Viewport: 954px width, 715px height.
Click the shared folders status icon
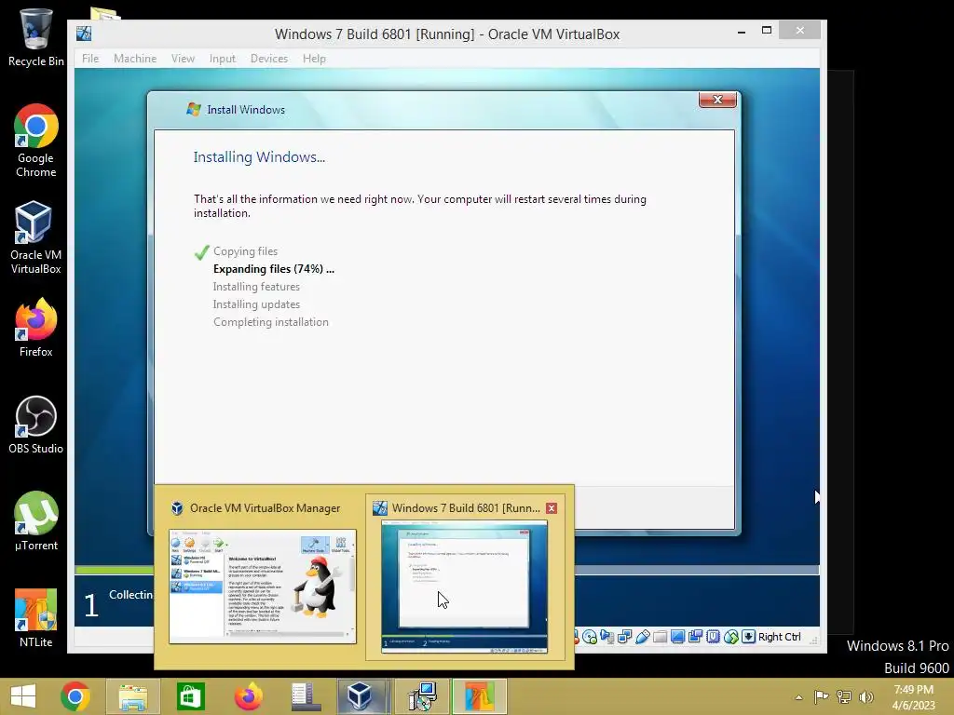661,637
